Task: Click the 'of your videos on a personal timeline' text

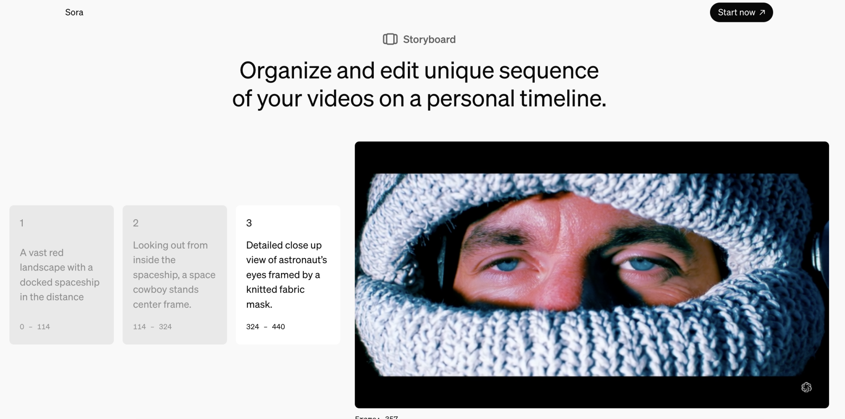Action: pyautogui.click(x=419, y=98)
